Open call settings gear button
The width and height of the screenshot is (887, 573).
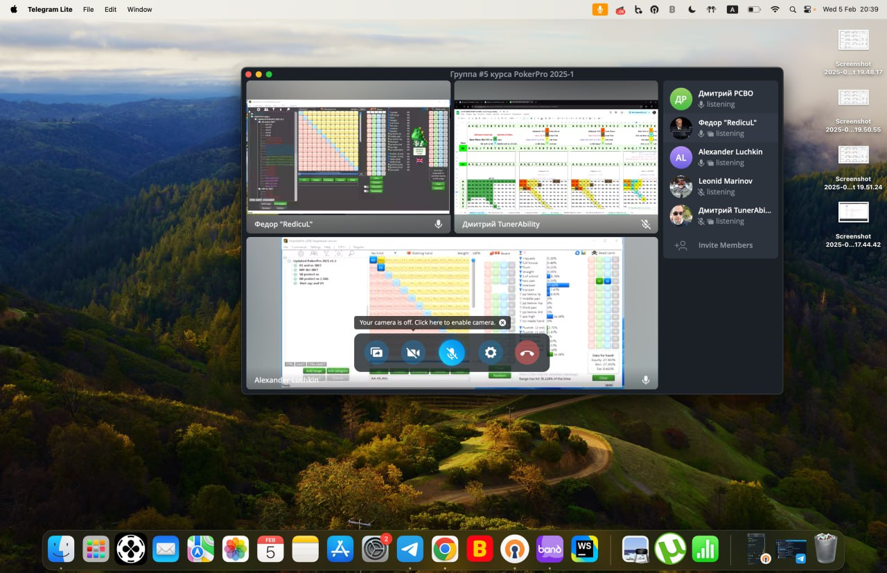[491, 353]
